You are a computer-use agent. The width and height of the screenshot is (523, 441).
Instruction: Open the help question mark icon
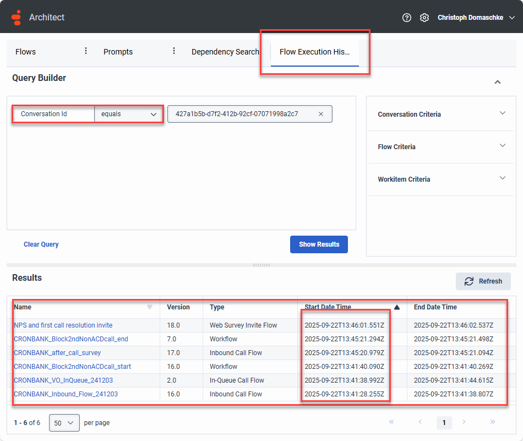click(x=407, y=18)
